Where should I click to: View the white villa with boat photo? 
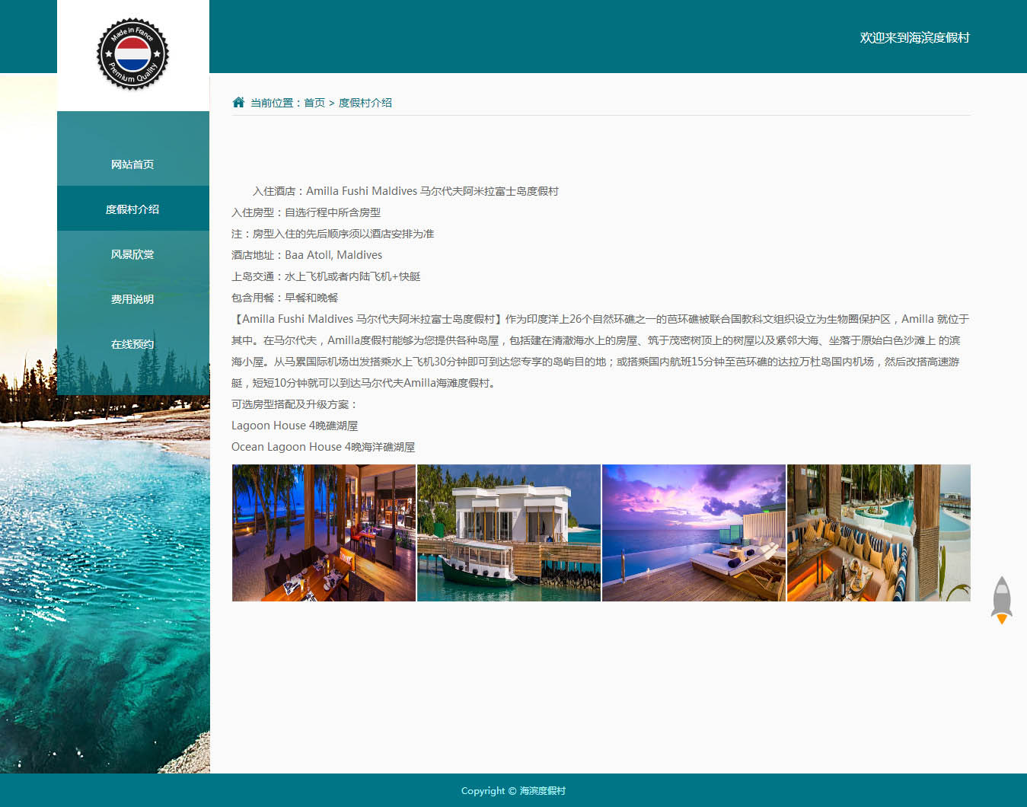coord(509,533)
